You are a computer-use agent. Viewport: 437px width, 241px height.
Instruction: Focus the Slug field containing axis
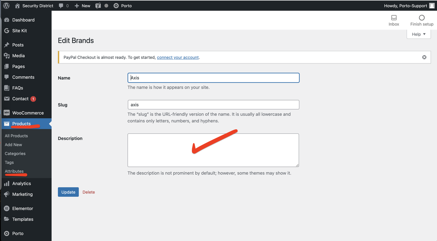click(213, 105)
